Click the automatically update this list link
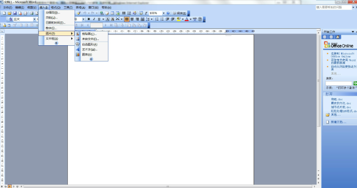This screenshot has width=357, height=188. point(344,68)
